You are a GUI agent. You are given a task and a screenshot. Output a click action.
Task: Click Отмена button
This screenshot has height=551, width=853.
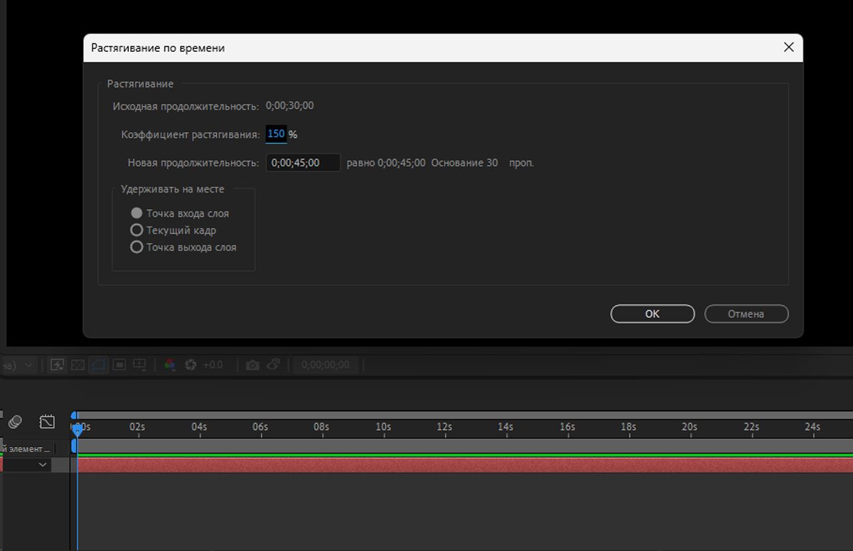click(746, 314)
